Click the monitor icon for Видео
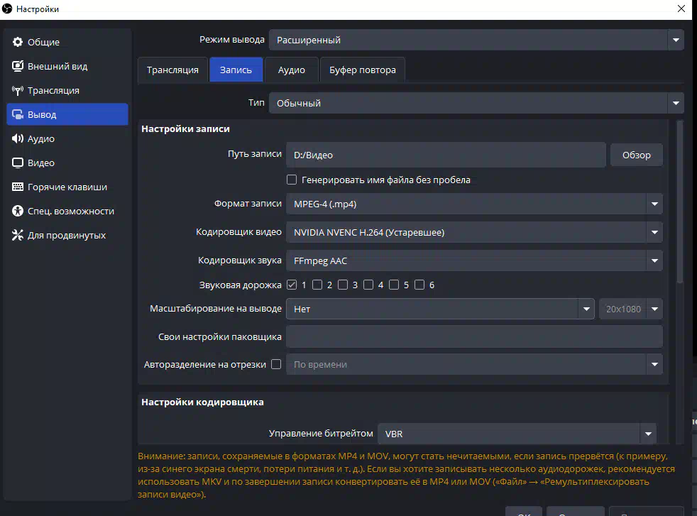 (x=17, y=163)
